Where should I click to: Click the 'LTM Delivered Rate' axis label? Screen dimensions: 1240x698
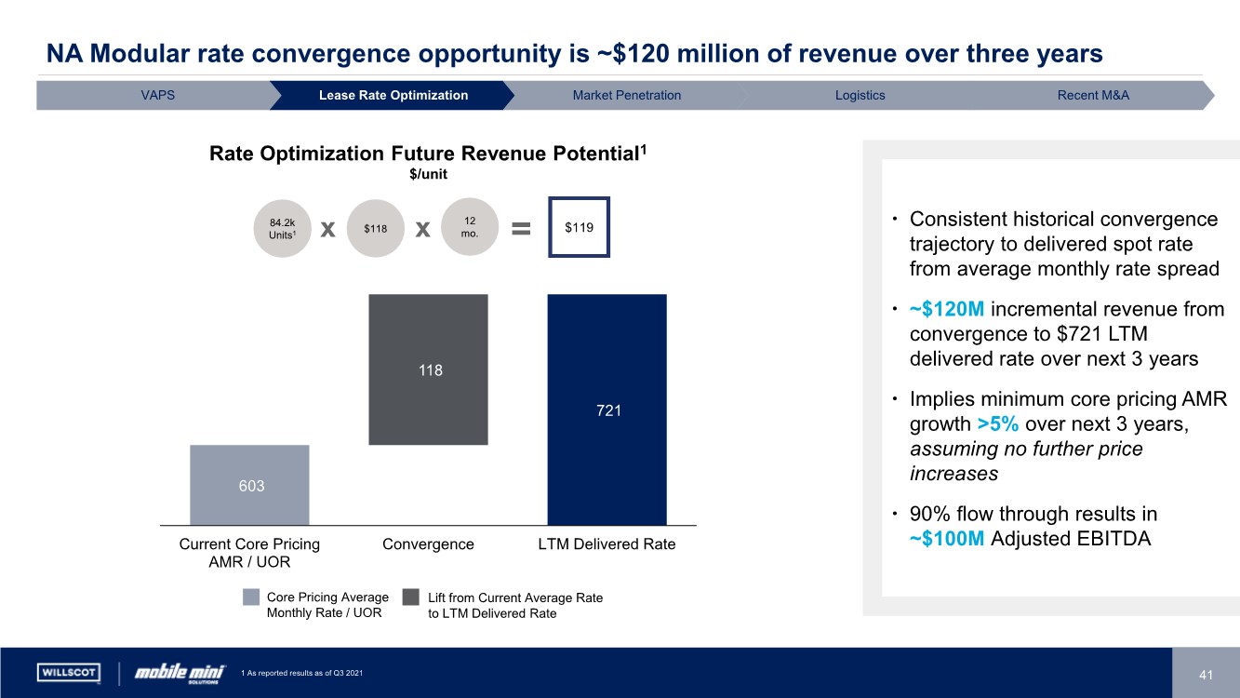pos(607,544)
